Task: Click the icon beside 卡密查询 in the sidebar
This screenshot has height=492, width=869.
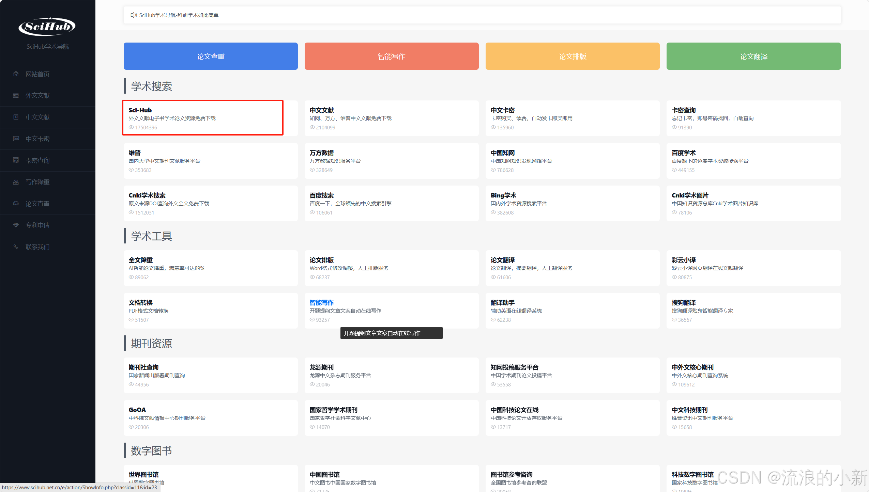Action: coord(16,160)
